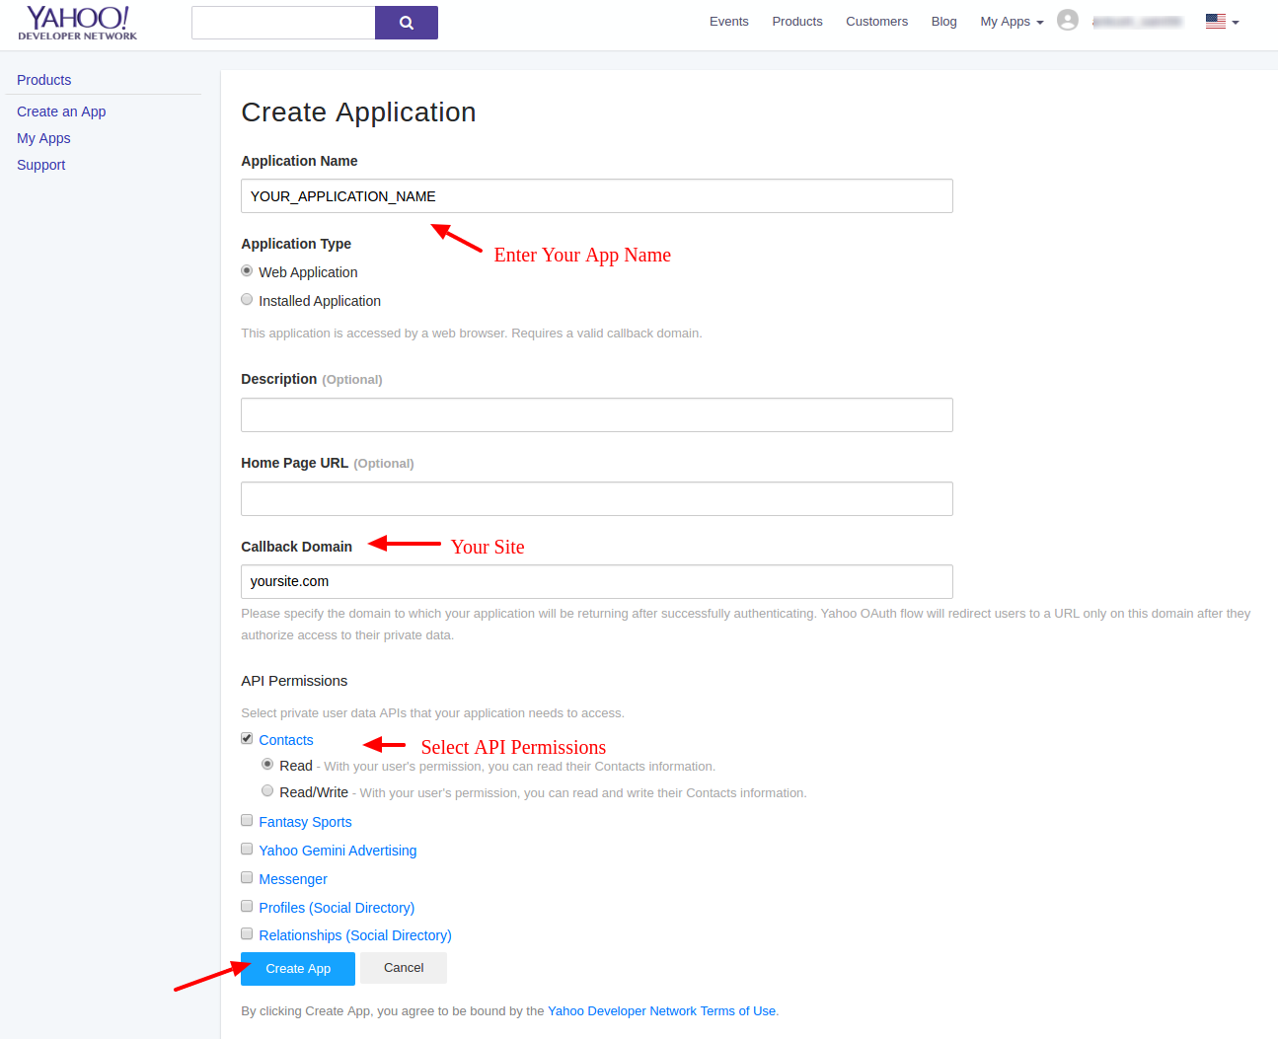Focus the Application Name text field
The height and width of the screenshot is (1039, 1278).
click(596, 196)
